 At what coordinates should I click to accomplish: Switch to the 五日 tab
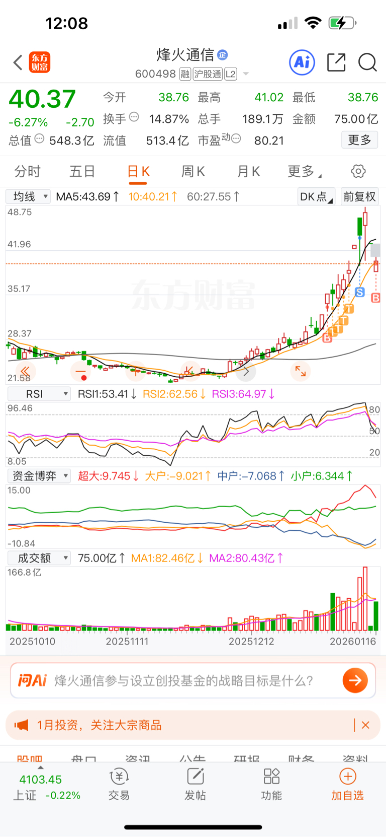(82, 171)
